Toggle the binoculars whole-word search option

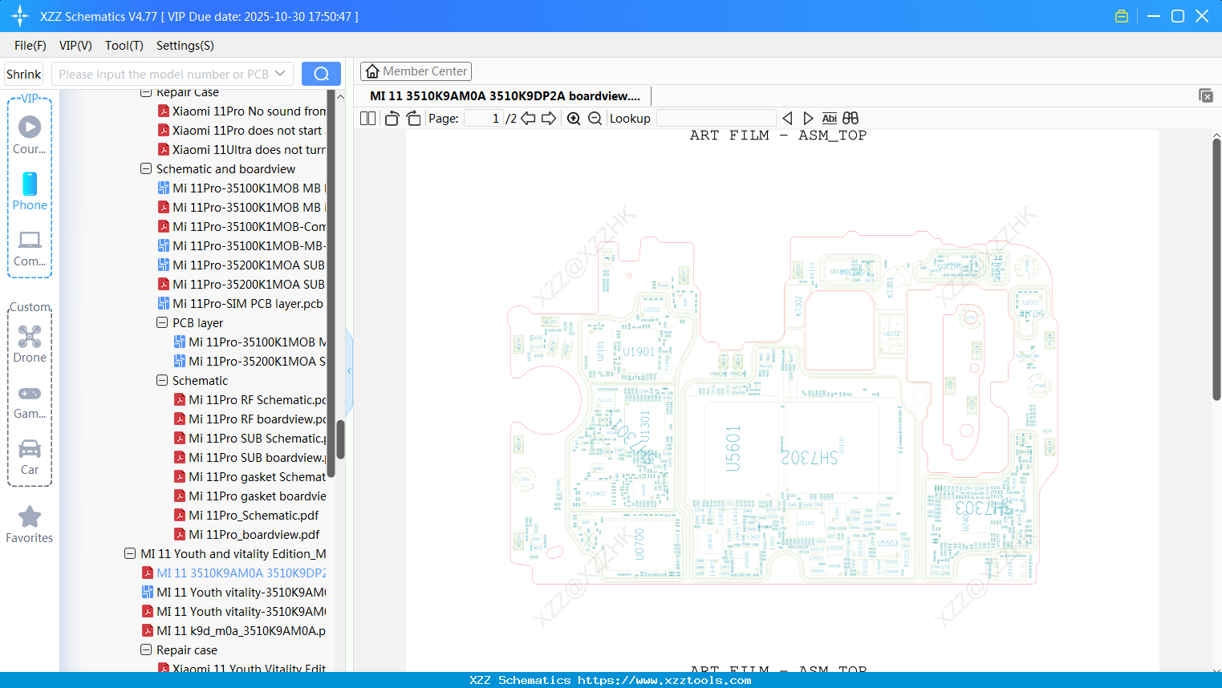850,118
